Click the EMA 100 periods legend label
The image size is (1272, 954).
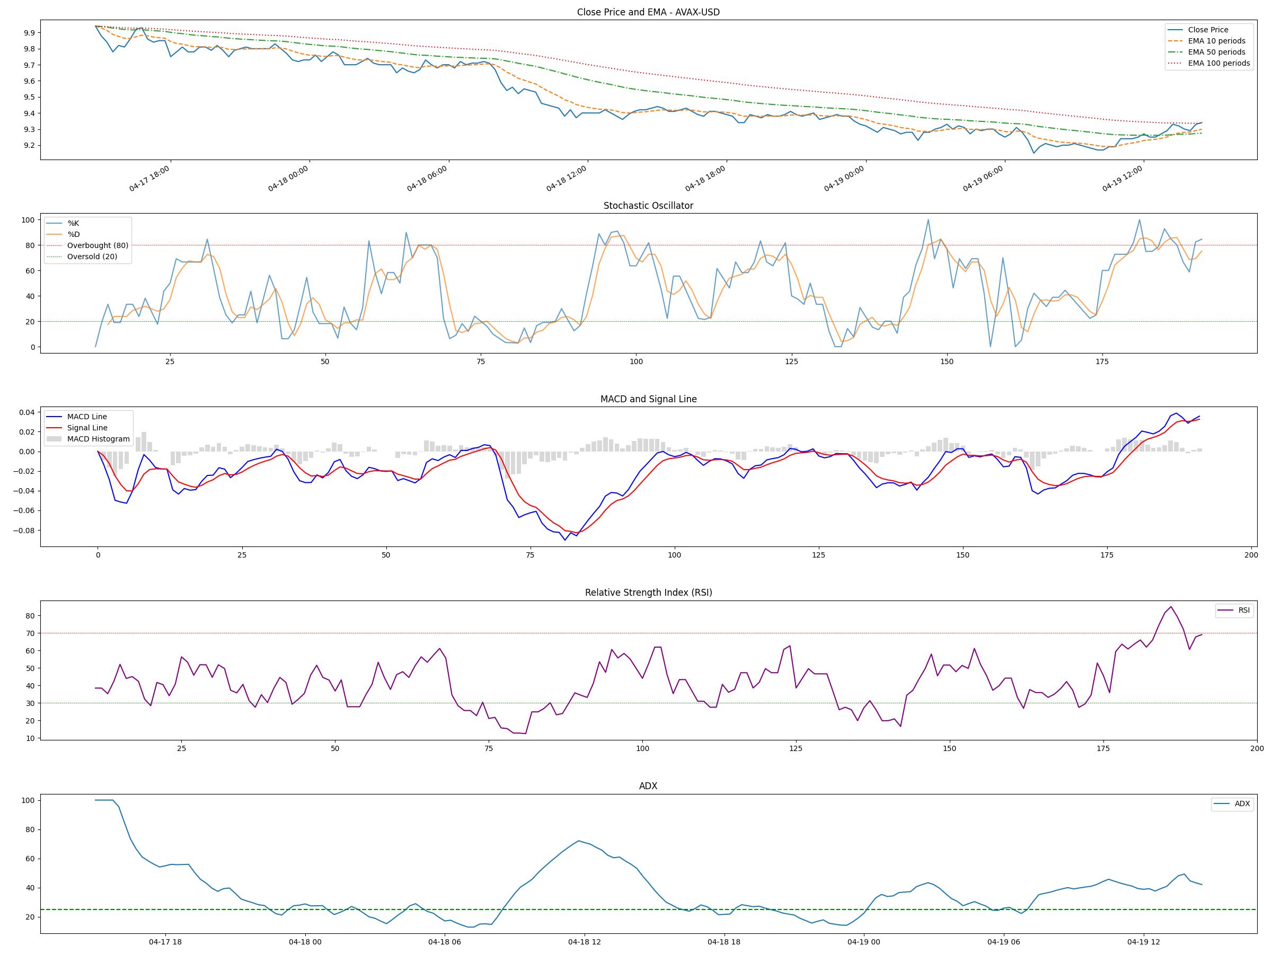1218,63
